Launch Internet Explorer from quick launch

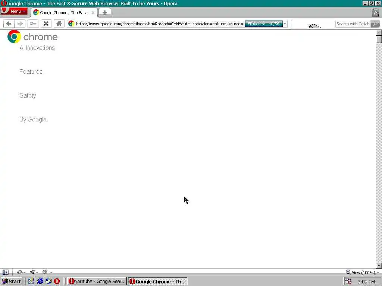pos(40,282)
